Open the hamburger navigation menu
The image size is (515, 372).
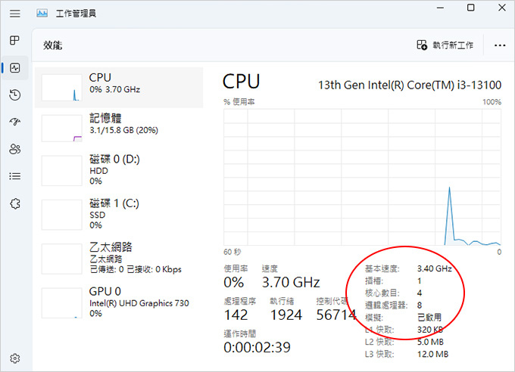(15, 14)
